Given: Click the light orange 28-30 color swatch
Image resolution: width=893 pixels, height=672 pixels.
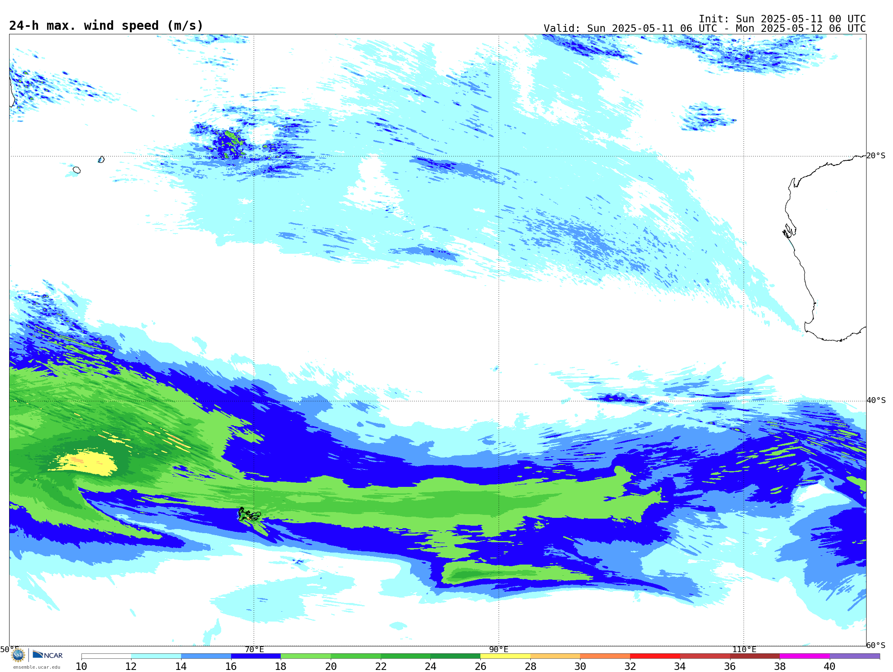Looking at the screenshot, I should coord(555,656).
